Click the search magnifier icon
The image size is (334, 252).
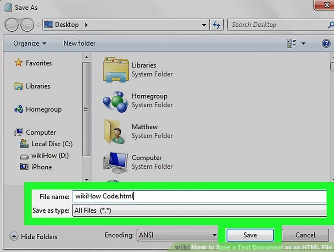click(x=331, y=25)
